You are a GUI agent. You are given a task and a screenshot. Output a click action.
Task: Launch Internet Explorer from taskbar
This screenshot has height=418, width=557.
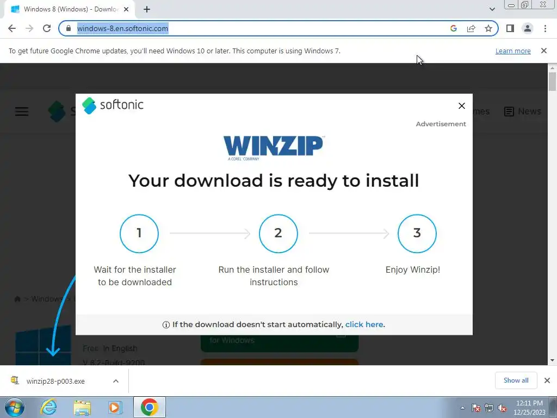click(x=48, y=407)
